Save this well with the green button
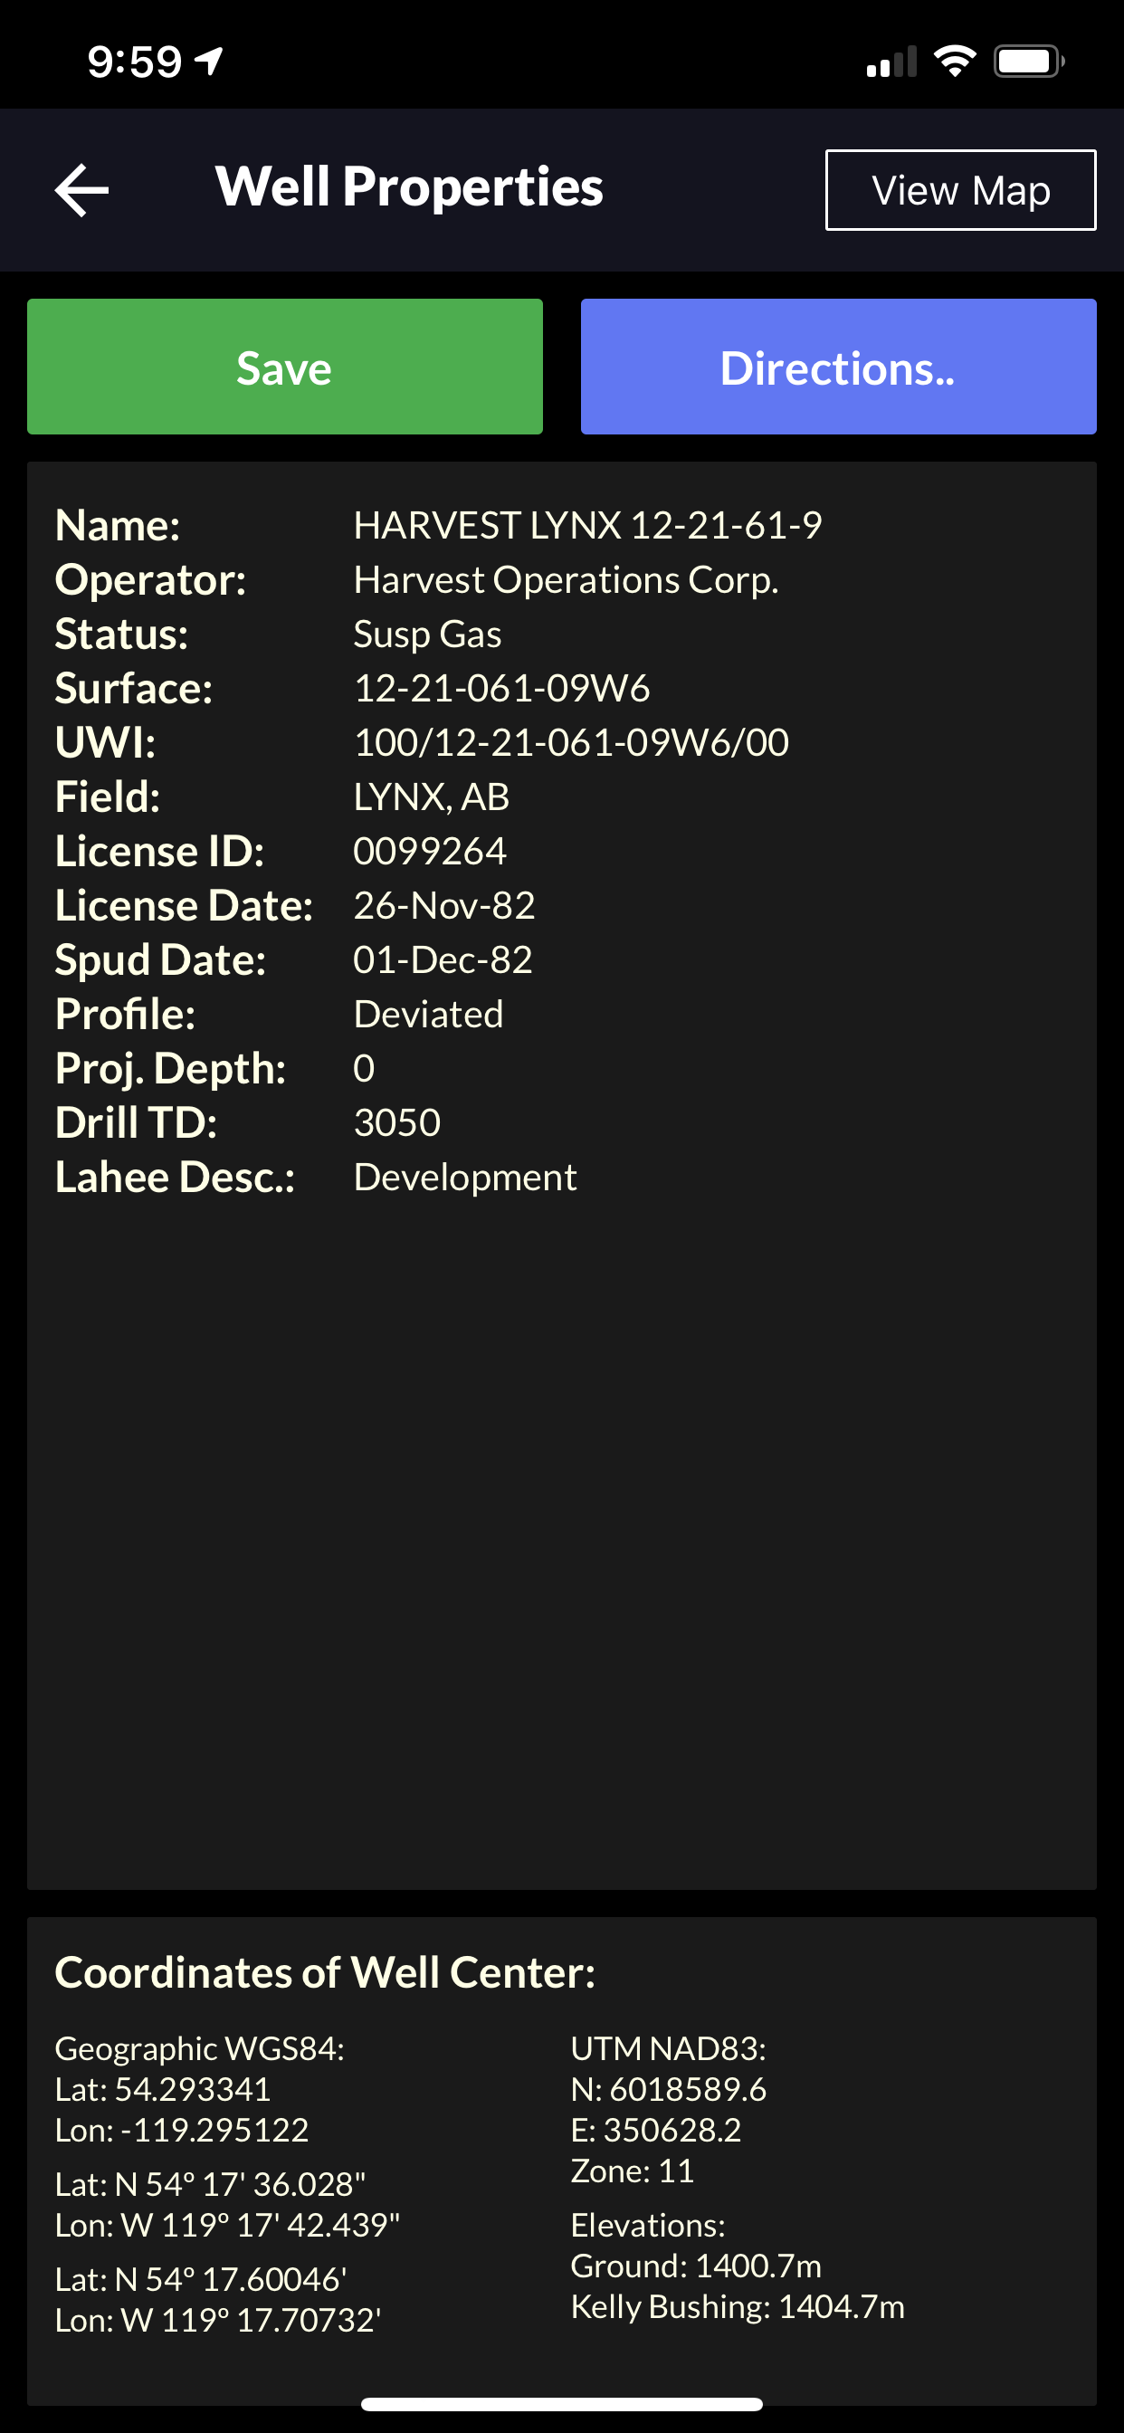 pos(284,367)
